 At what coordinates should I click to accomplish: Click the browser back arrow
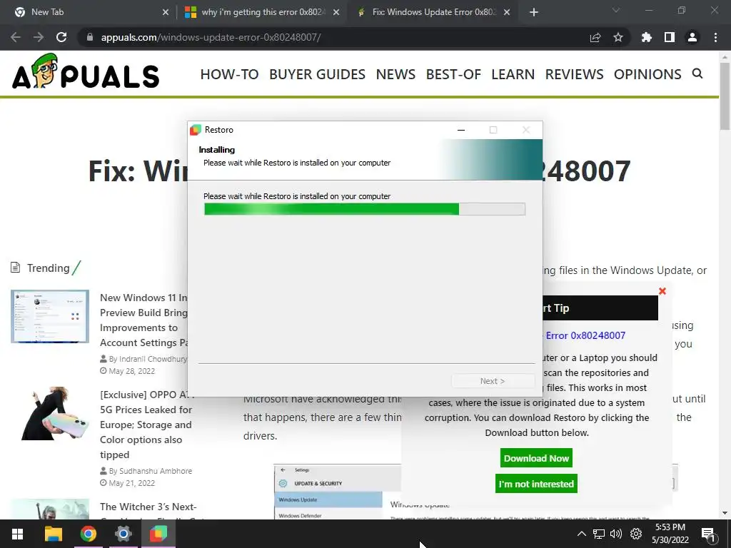pyautogui.click(x=16, y=37)
